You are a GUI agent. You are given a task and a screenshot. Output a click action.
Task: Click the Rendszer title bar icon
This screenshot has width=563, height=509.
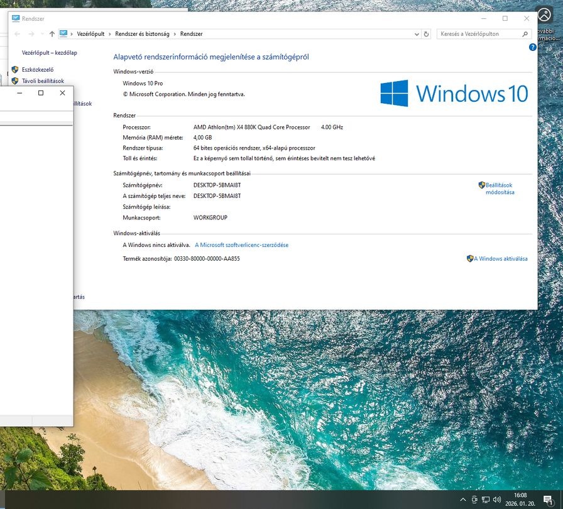click(x=16, y=18)
